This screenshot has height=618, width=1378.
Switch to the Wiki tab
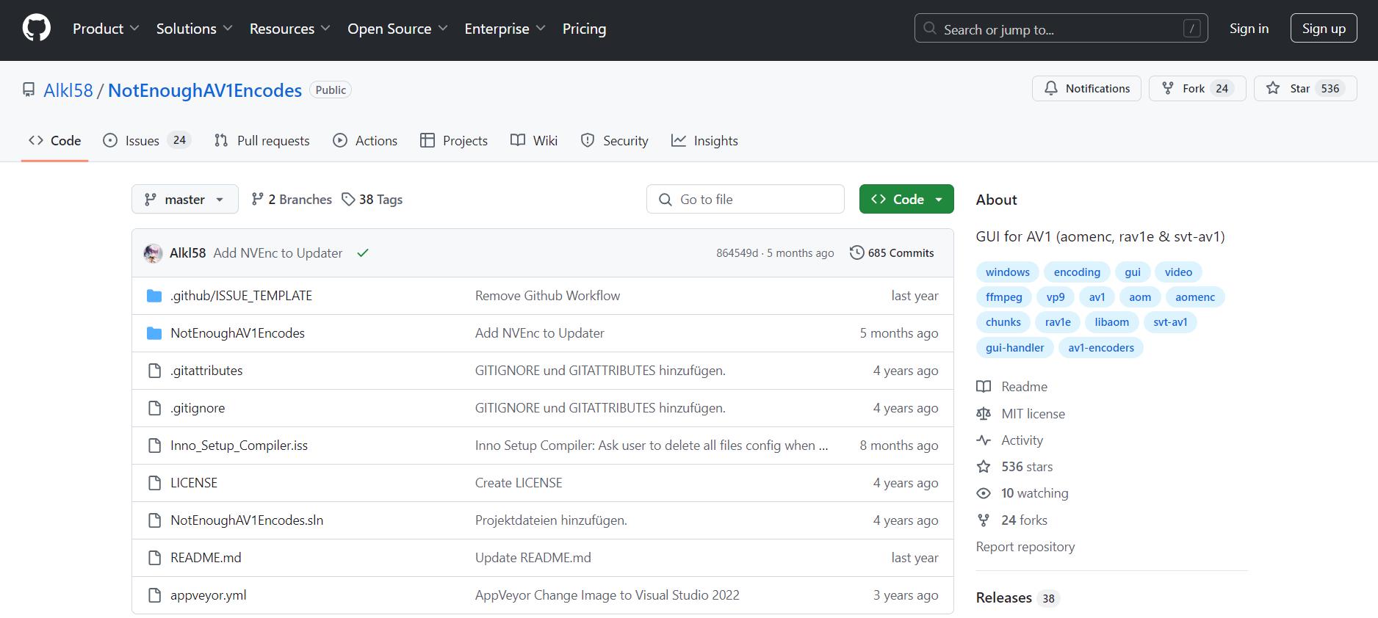[534, 140]
